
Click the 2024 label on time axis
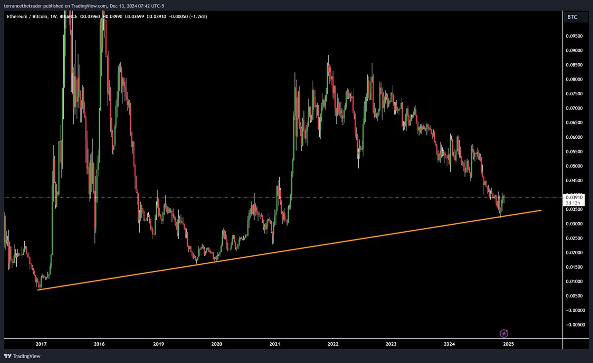pos(449,344)
